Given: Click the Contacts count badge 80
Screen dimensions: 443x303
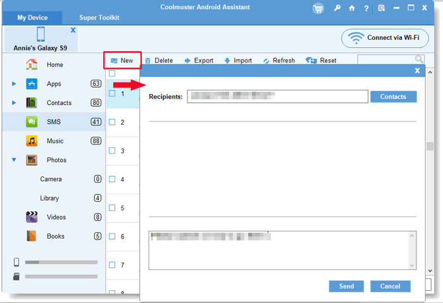Looking at the screenshot, I should [96, 102].
